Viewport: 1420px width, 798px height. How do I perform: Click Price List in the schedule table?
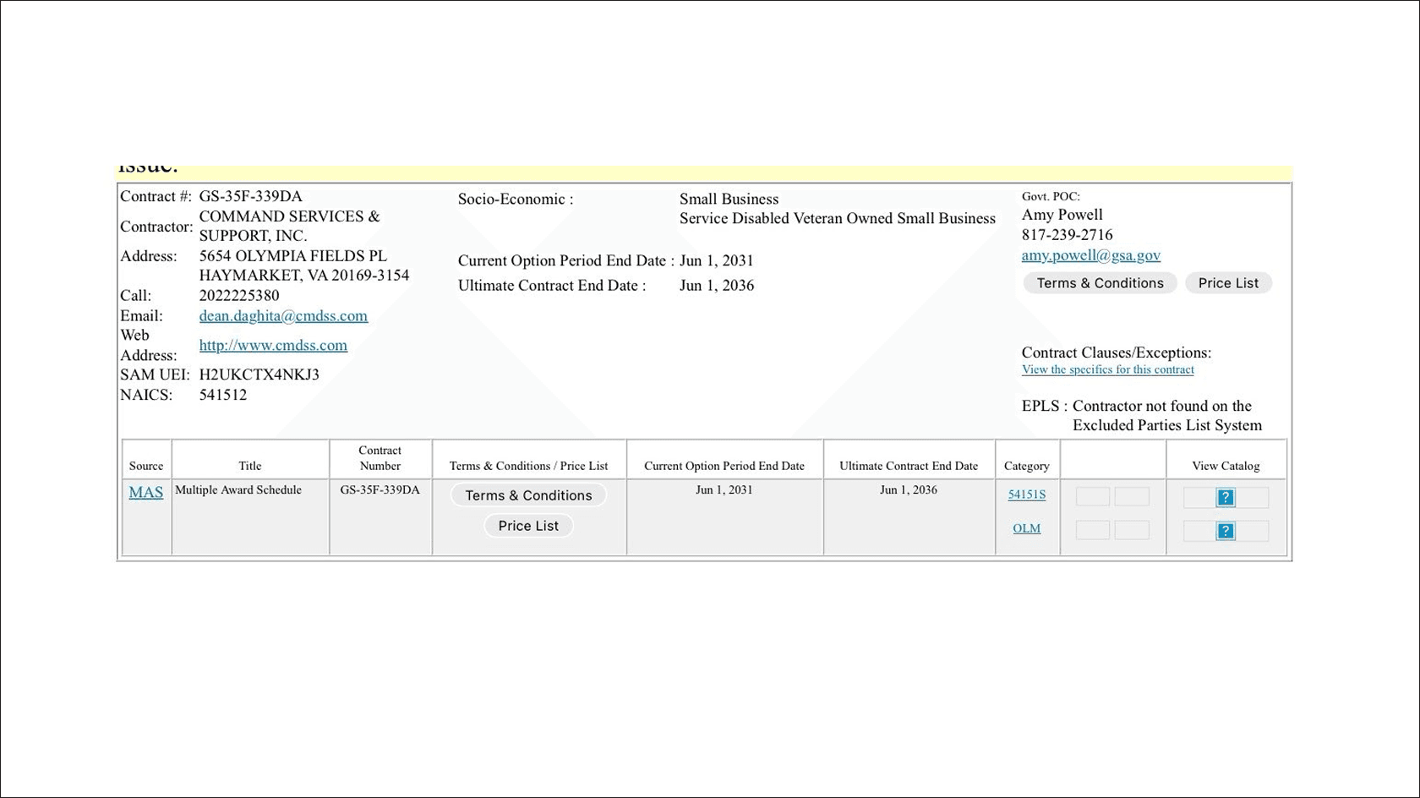[528, 525]
